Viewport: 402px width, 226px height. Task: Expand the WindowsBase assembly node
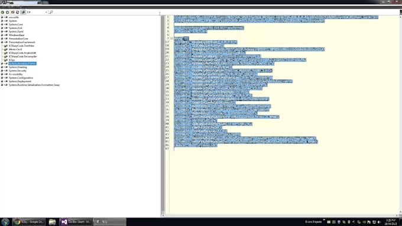[x=2, y=35]
